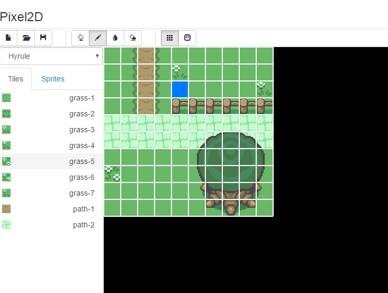Select the grass-7 tile
Image resolution: width=388 pixels, height=293 pixels.
51,193
